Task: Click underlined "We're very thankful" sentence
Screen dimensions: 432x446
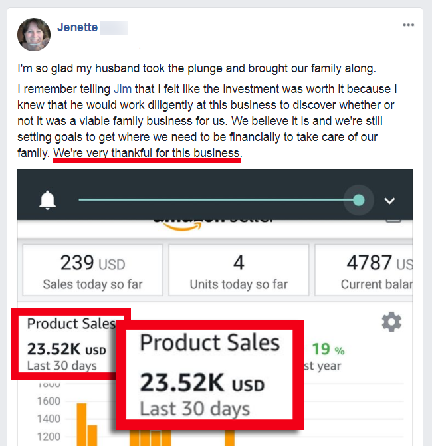Action: pyautogui.click(x=147, y=154)
